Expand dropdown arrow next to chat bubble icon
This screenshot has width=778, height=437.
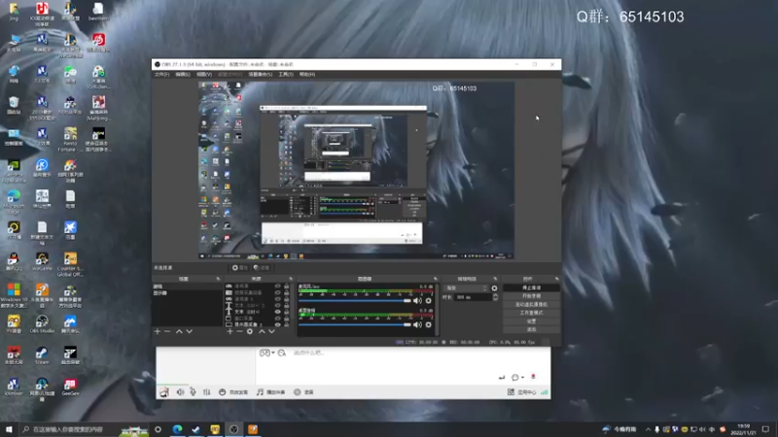tap(522, 378)
